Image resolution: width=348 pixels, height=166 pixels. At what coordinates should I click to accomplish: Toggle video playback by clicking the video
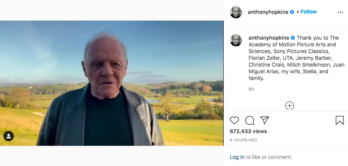coord(112,83)
